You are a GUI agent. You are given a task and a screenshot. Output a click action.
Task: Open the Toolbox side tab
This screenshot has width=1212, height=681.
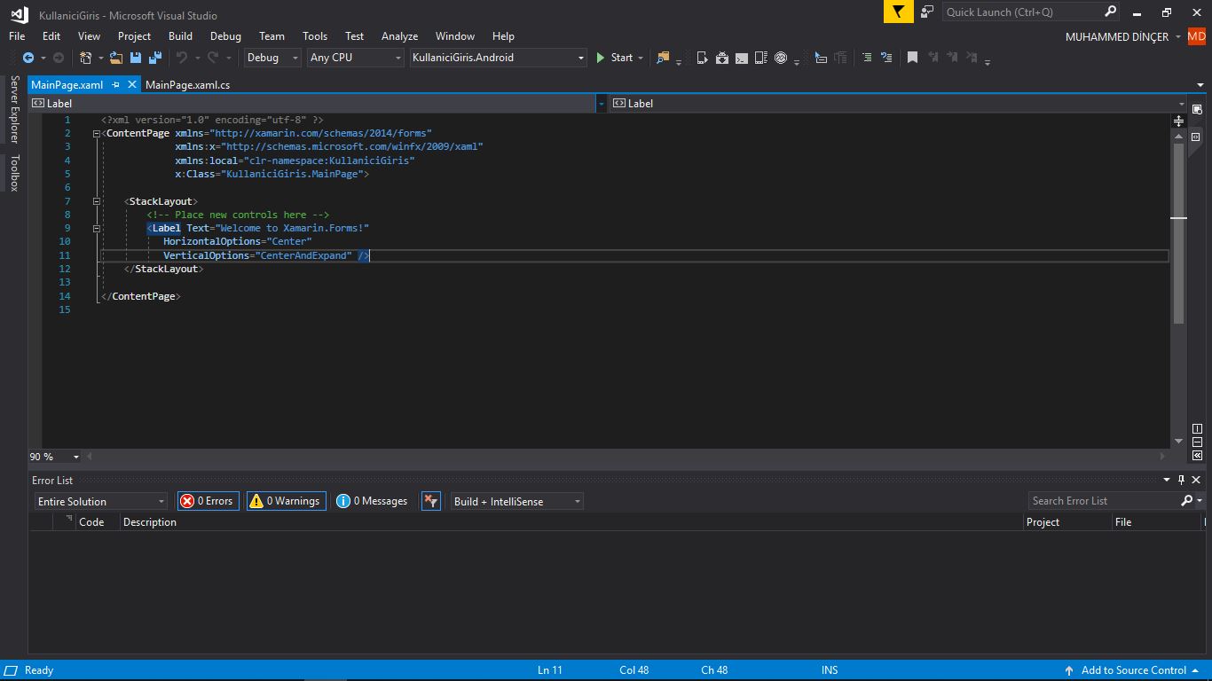(14, 173)
